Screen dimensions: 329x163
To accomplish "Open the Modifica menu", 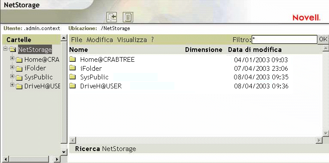I will [x=100, y=39].
